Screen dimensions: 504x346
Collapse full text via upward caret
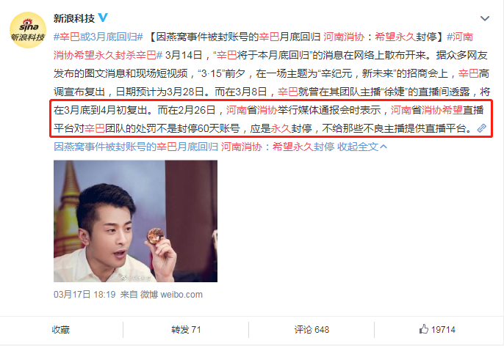tap(384, 147)
